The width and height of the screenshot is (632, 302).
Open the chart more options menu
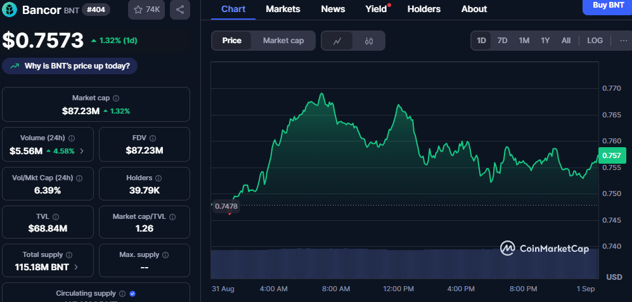tap(623, 41)
